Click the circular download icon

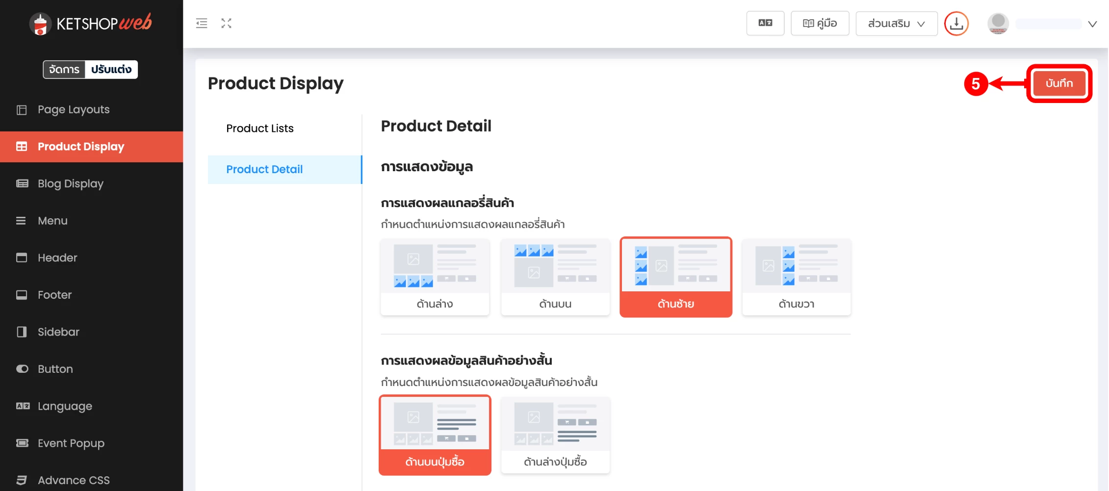click(x=956, y=24)
